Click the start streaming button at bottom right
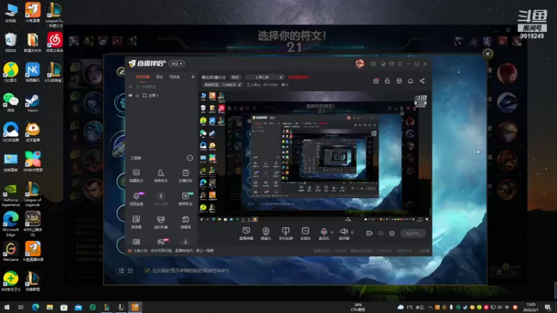557x313 pixels. pyautogui.click(x=413, y=233)
